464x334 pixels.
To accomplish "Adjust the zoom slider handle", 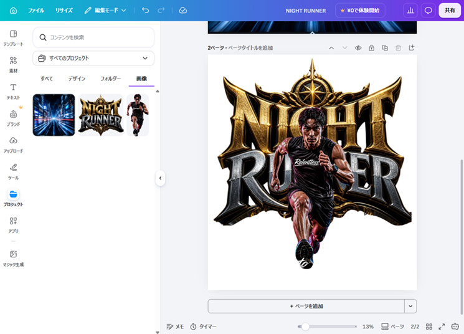I will point(305,327).
